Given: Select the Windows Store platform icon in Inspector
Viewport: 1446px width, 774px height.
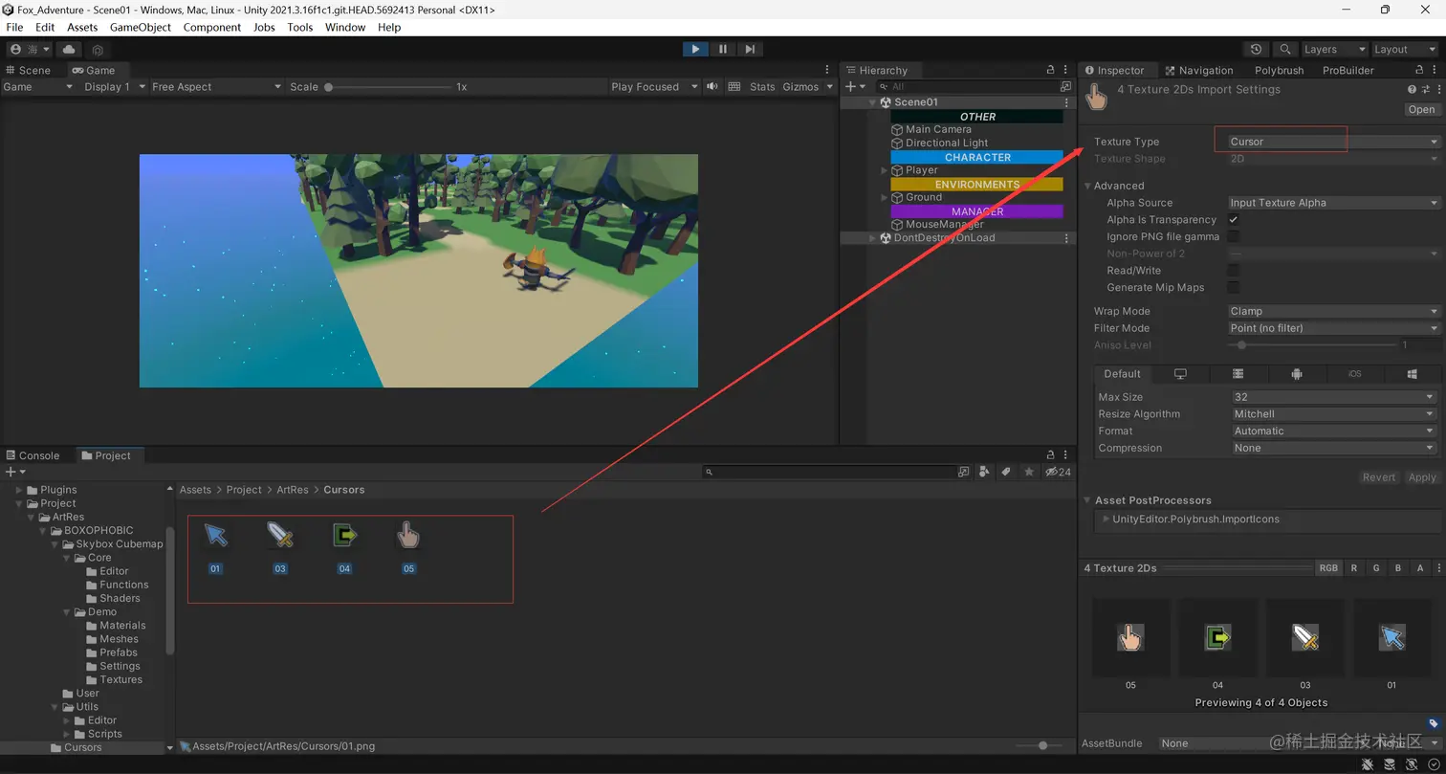Looking at the screenshot, I should [1413, 373].
